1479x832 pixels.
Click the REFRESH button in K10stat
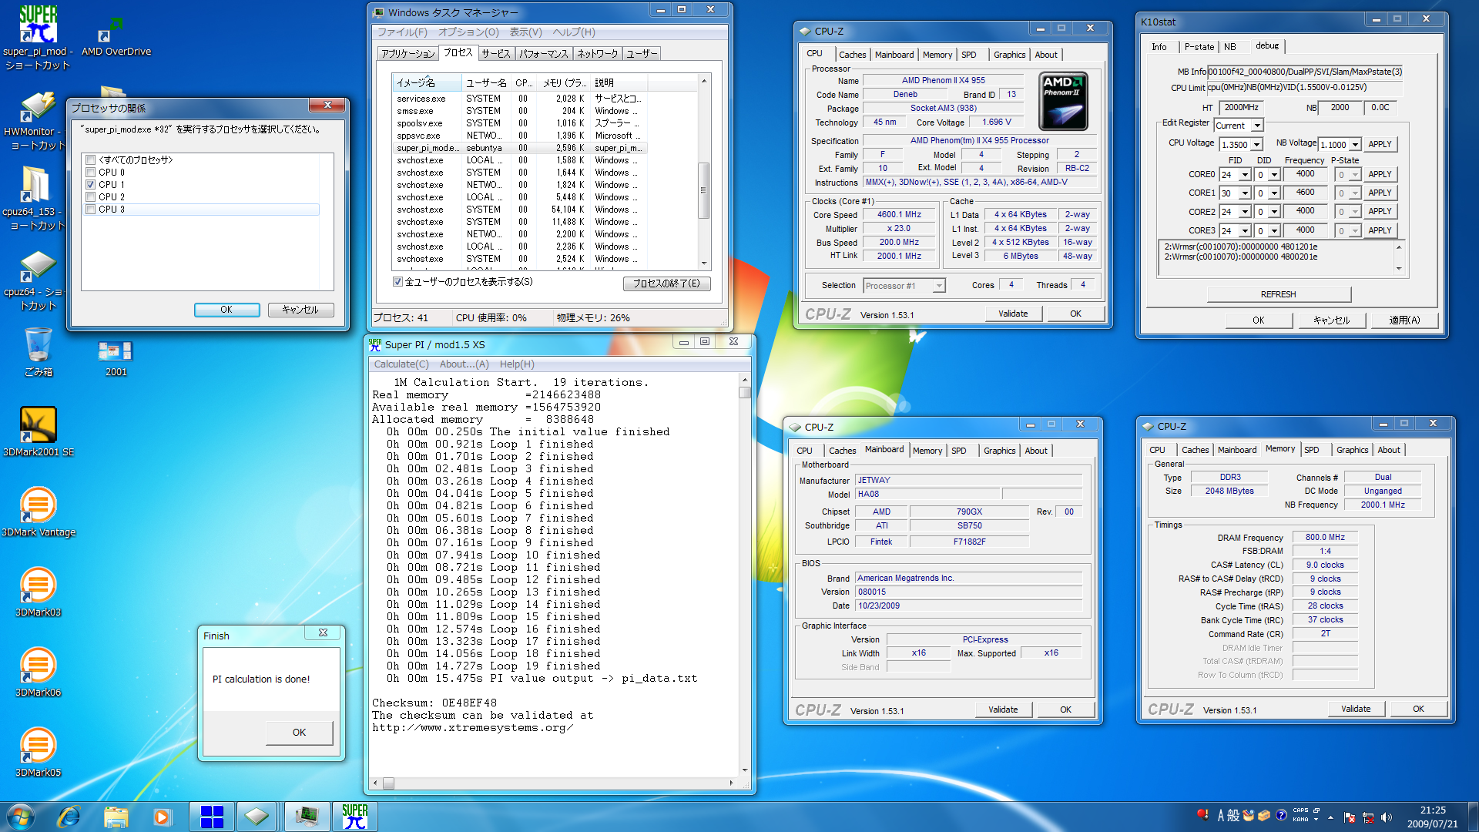tap(1278, 294)
